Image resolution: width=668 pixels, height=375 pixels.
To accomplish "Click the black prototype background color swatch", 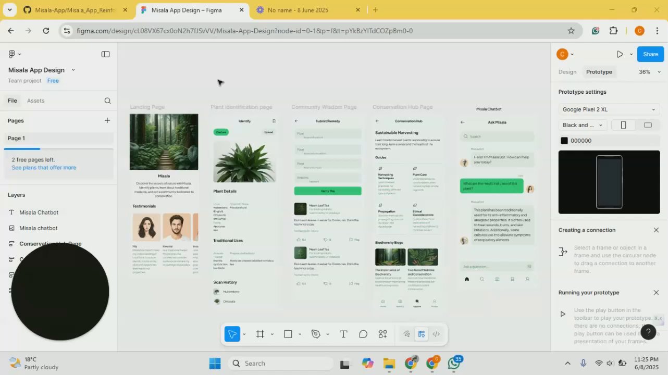I will 564,141.
